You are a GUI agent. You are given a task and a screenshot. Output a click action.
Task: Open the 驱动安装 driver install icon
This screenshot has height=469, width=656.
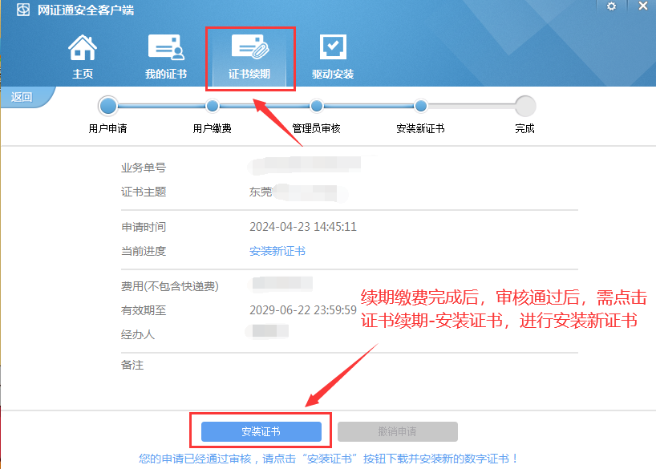coord(333,49)
